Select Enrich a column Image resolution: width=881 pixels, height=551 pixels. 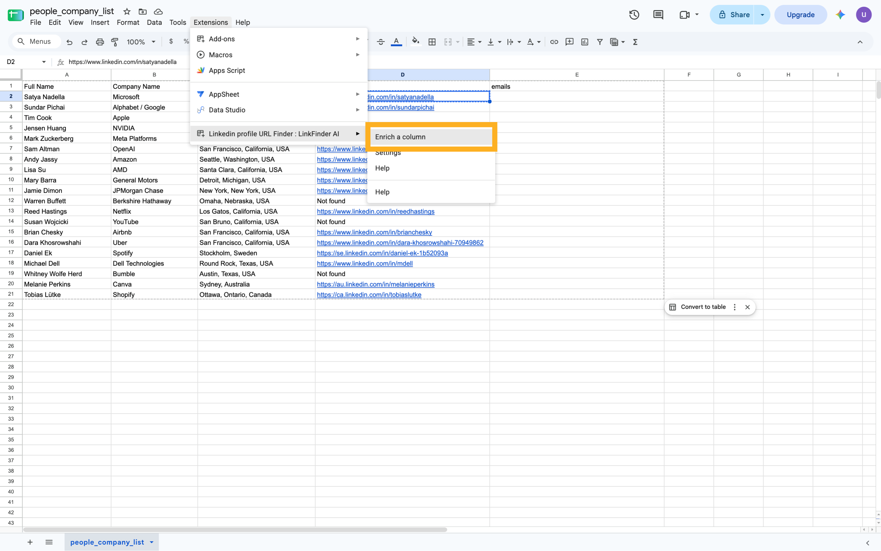(431, 137)
